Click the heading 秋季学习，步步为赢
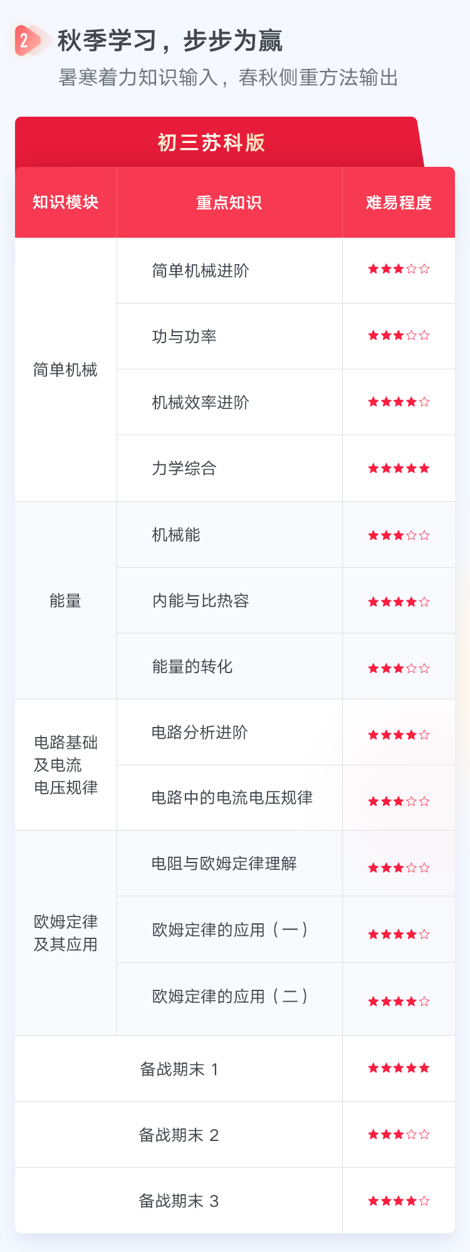Image resolution: width=470 pixels, height=1252 pixels. click(x=170, y=41)
